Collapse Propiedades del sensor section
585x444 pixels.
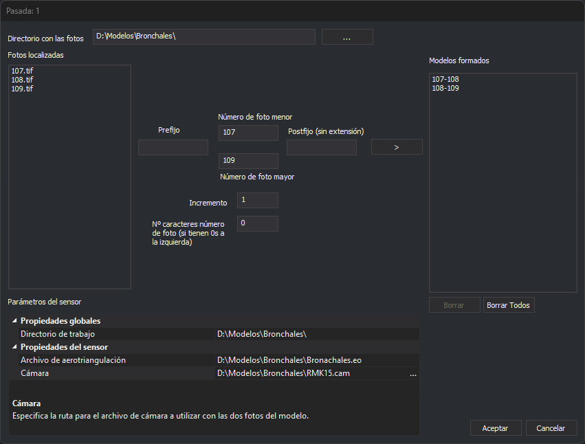pos(14,346)
